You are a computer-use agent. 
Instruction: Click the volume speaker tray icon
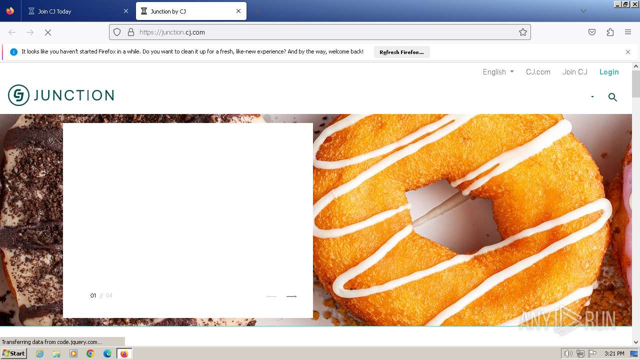[568, 353]
